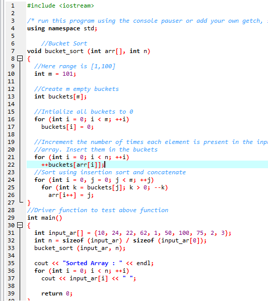Click 'for (int i = 0, j = 0' loop

pyautogui.click(x=94, y=180)
